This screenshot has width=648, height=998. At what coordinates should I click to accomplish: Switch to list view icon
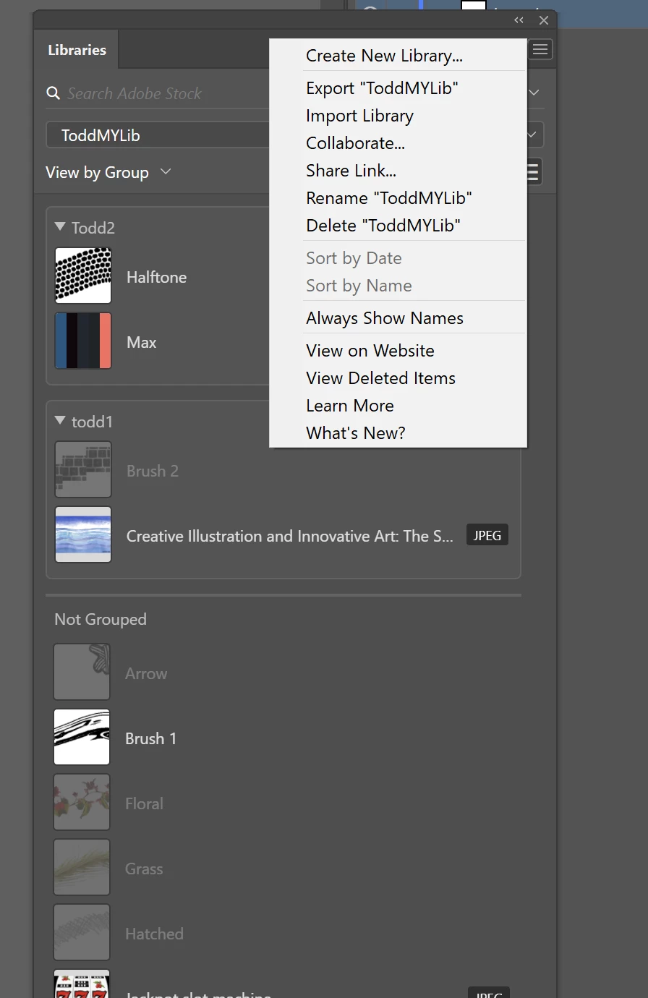tap(533, 172)
